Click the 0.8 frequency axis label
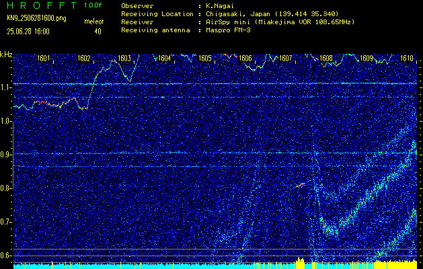Image resolution: width=423 pixels, height=269 pixels. (5, 188)
